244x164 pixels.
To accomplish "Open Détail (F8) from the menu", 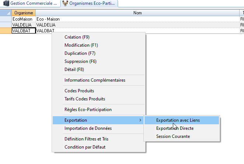I will [74, 69].
